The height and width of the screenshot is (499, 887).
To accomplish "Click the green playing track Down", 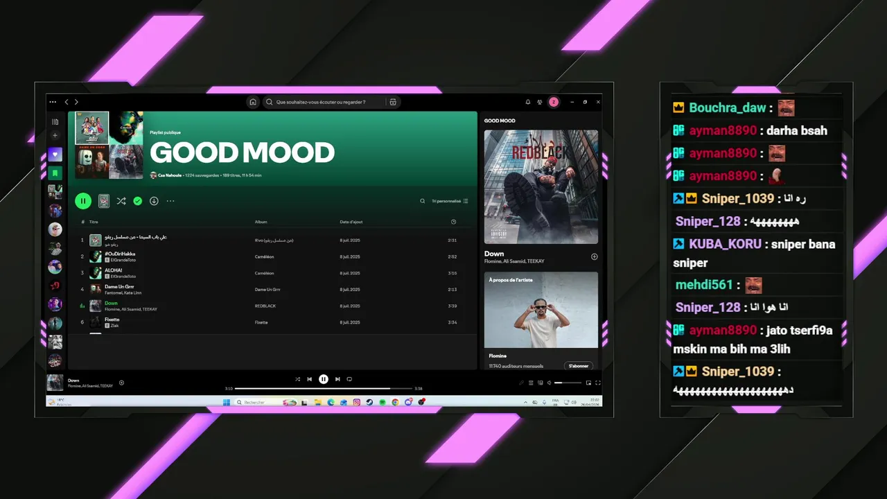I will (x=111, y=303).
